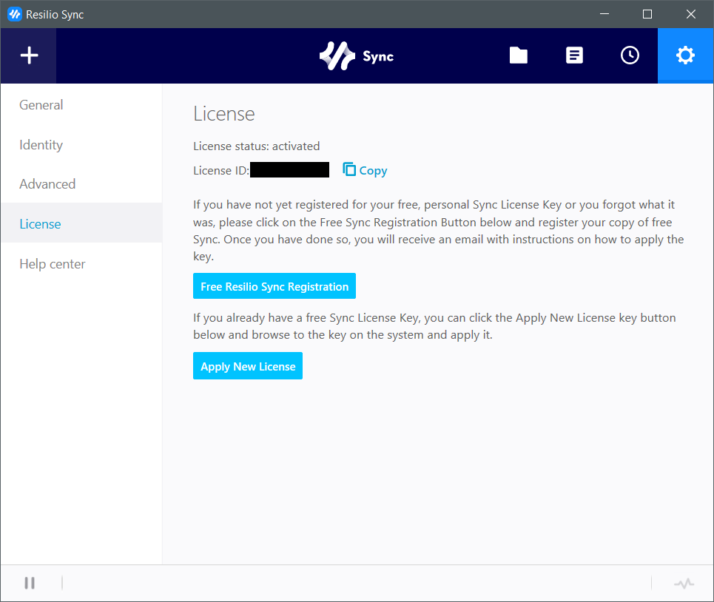Open the speed activity graph icon
The image size is (714, 602).
coord(684,583)
